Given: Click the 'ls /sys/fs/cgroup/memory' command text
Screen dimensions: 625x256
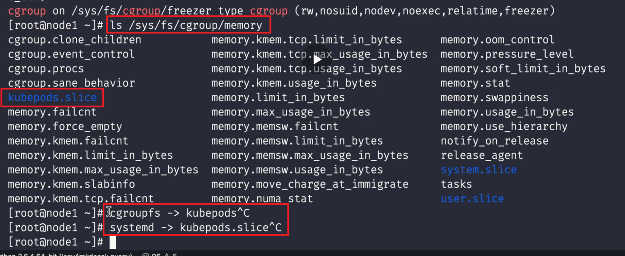Looking at the screenshot, I should point(186,25).
